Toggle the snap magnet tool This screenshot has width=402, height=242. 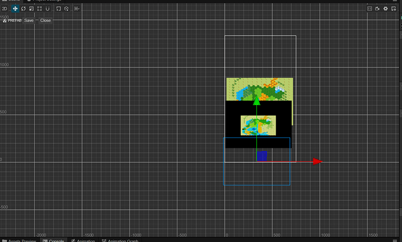(x=47, y=9)
